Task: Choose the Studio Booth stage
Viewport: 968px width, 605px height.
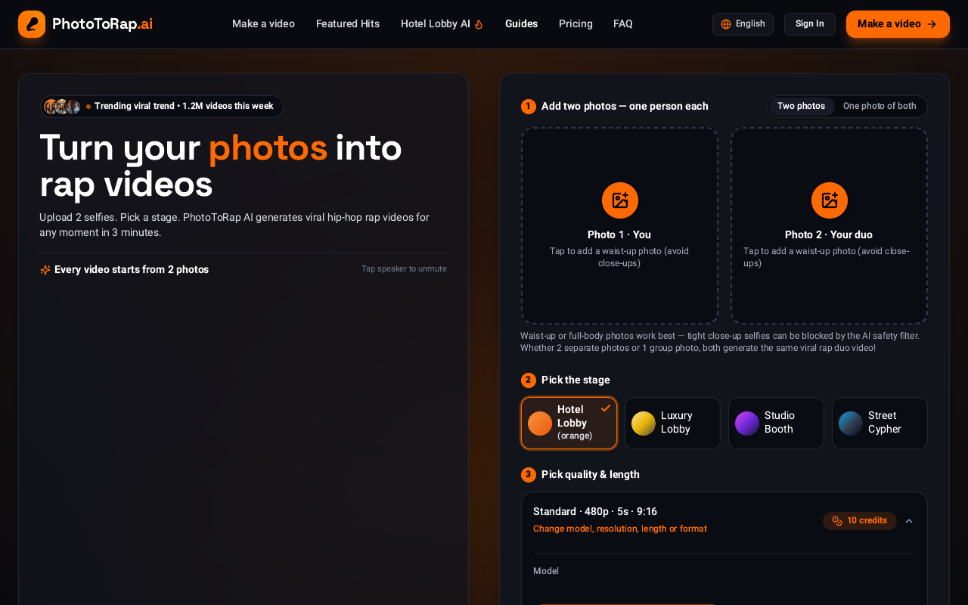Action: (x=776, y=423)
